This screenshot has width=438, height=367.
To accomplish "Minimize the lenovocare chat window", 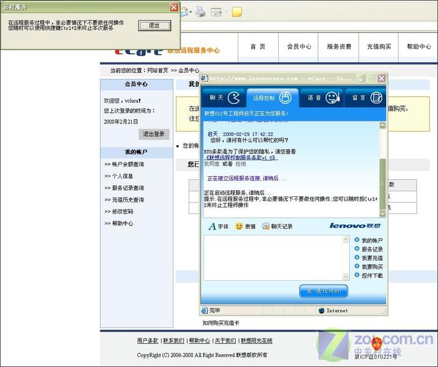I will tap(361, 79).
